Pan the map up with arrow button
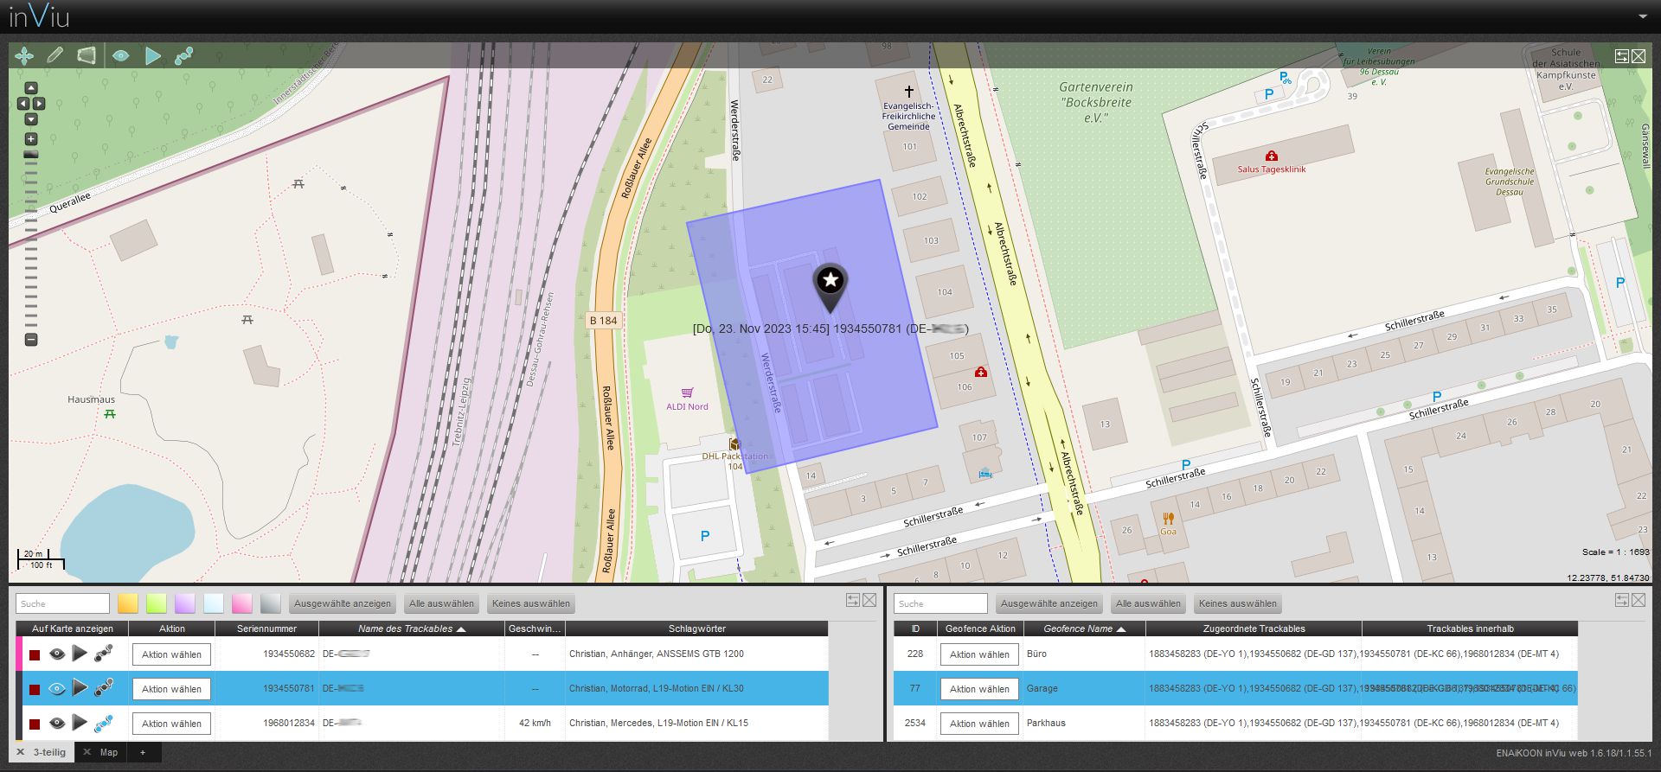 click(31, 88)
